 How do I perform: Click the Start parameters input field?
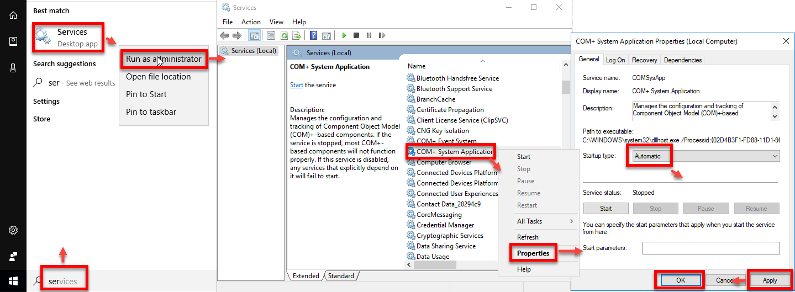click(x=710, y=248)
